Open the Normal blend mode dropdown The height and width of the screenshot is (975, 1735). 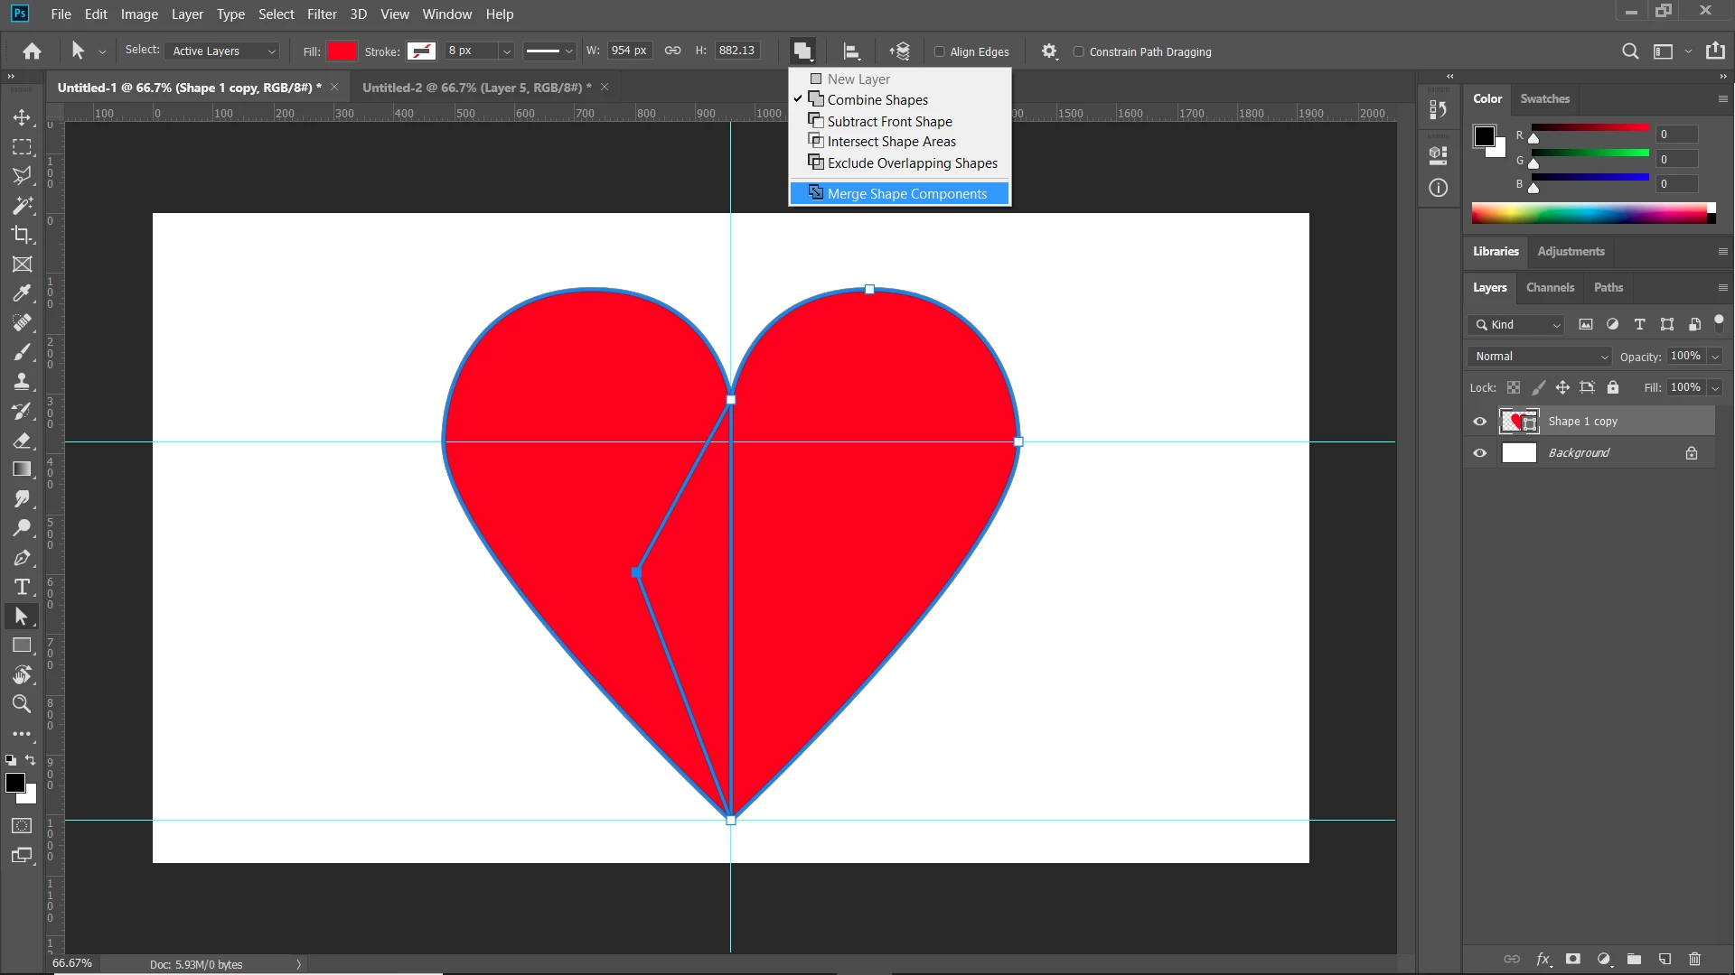point(1540,357)
